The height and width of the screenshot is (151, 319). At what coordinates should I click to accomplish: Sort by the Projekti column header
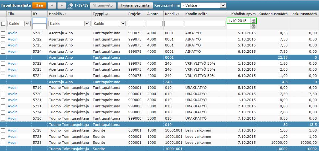point(135,14)
